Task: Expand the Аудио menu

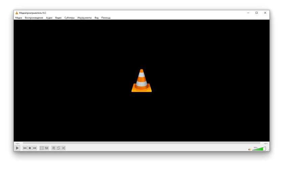Action: [x=49, y=18]
